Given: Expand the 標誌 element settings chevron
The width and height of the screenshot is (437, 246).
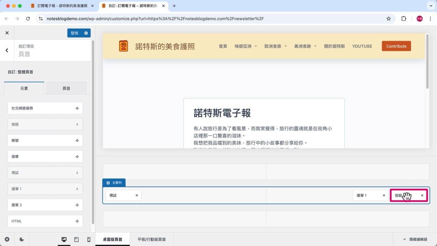Looking at the screenshot, I should 77,173.
